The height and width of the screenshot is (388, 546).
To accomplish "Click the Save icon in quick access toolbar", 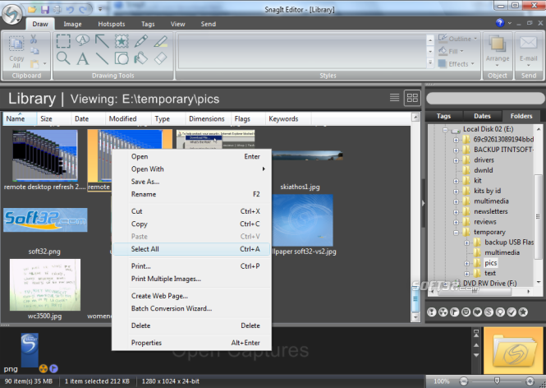I will click(45, 9).
